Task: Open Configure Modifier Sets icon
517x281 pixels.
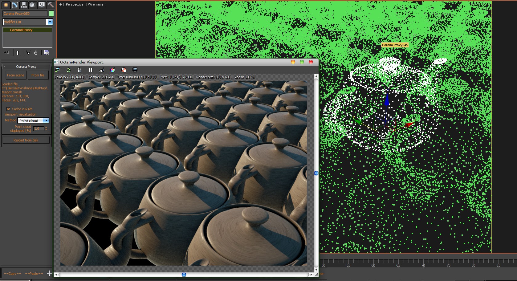Action: 47,53
